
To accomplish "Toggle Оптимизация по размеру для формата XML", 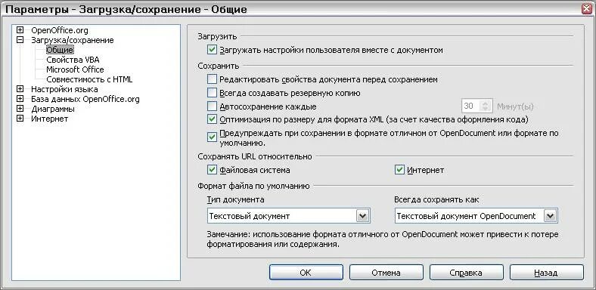I will (212, 119).
